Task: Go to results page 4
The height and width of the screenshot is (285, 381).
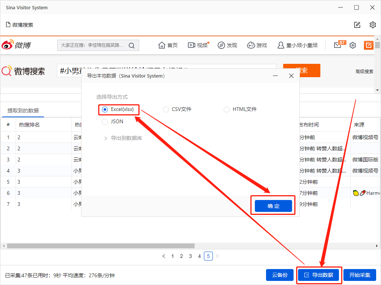Action: [199, 256]
